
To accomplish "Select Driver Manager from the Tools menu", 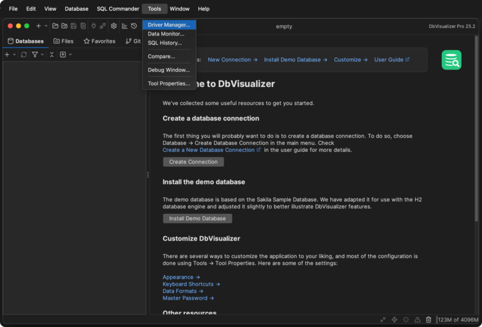I will (169, 25).
